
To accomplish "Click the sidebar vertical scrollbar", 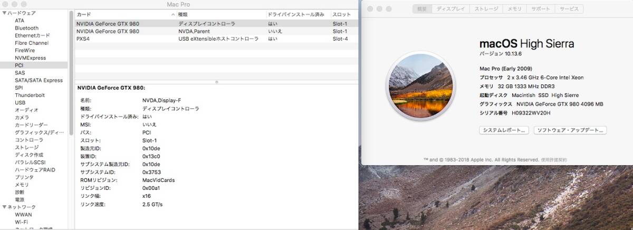I will pos(71,74).
